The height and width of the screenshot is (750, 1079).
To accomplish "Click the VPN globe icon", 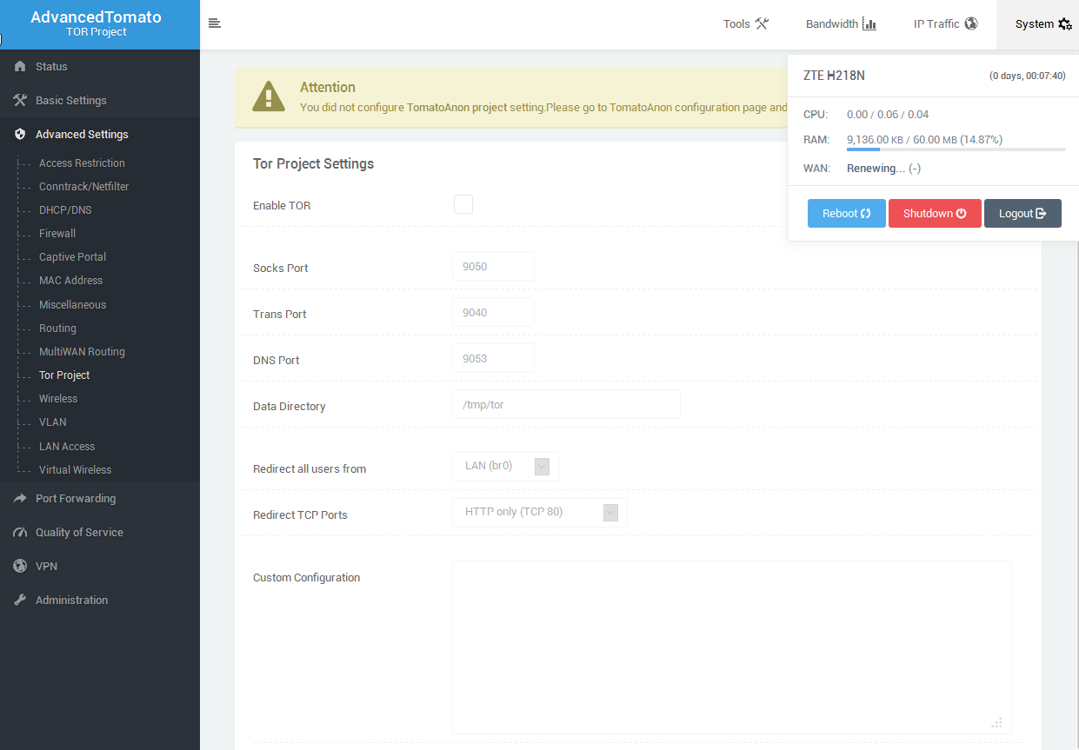I will click(20, 566).
